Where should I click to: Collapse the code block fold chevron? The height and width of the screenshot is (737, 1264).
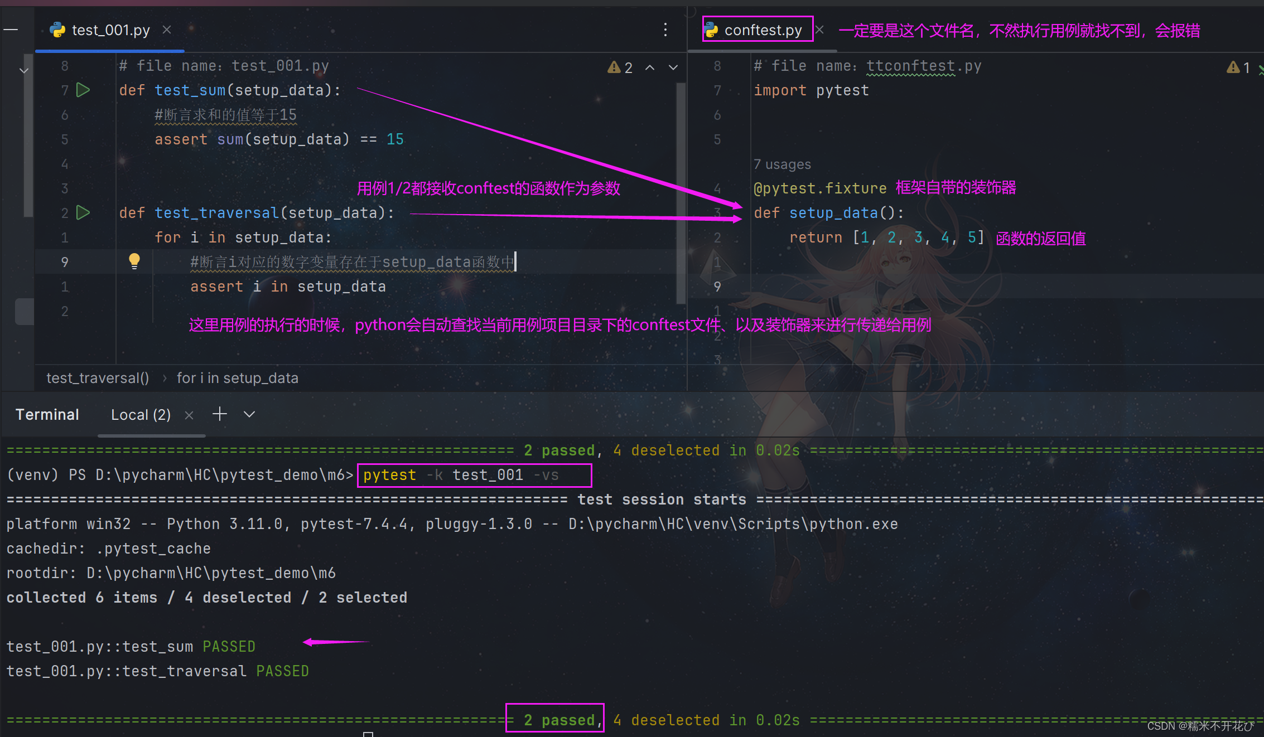pyautogui.click(x=24, y=70)
